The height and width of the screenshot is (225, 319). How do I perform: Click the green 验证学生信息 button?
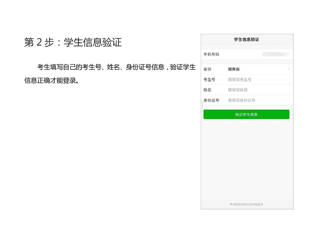point(246,114)
